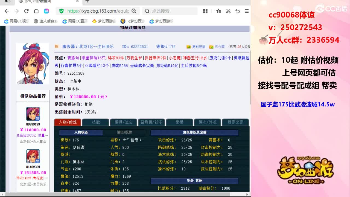Click the scissors screenshot tool icon
350x197 pixels.
click(228, 11)
